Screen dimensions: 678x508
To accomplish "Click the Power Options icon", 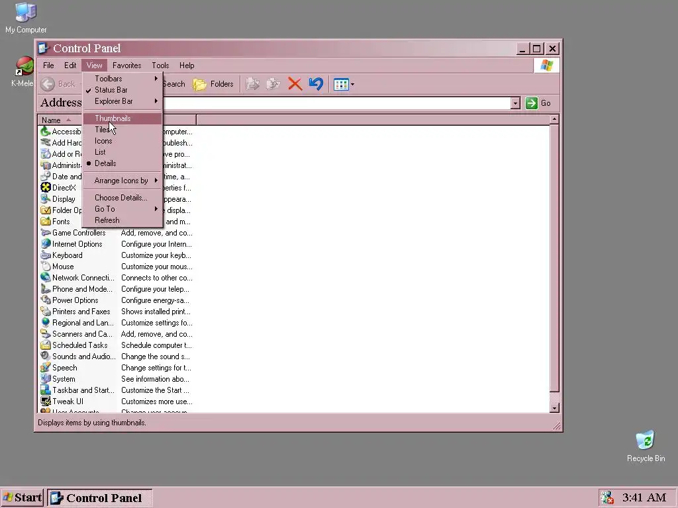I will (x=46, y=300).
